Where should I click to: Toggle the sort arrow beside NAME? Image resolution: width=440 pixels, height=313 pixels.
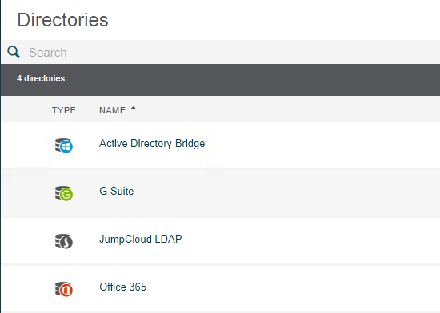pos(134,108)
